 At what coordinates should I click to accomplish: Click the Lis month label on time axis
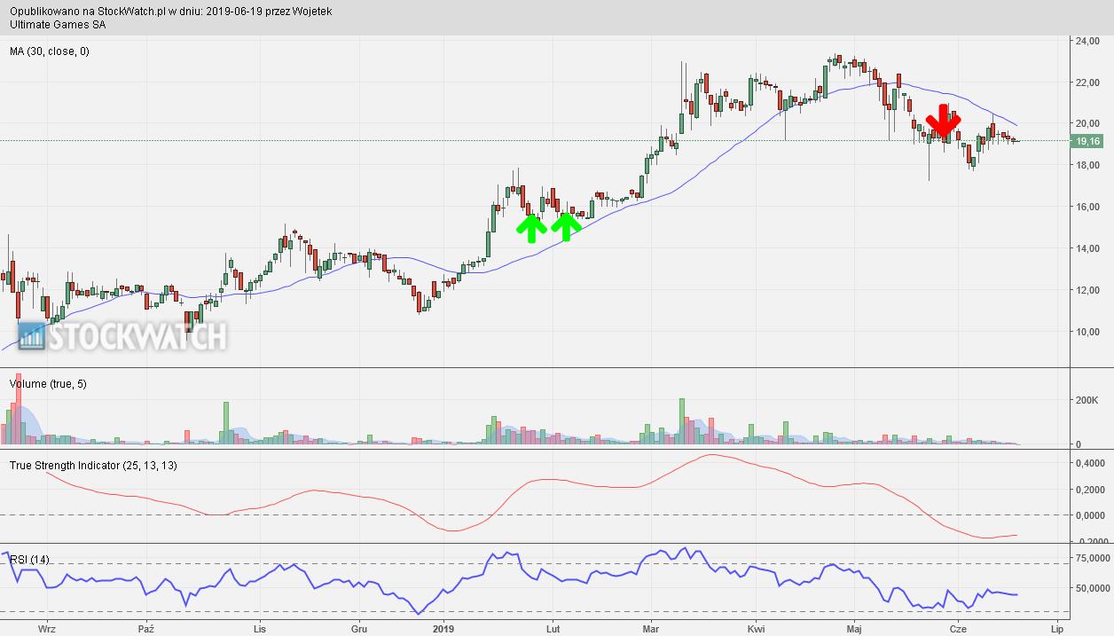259,628
